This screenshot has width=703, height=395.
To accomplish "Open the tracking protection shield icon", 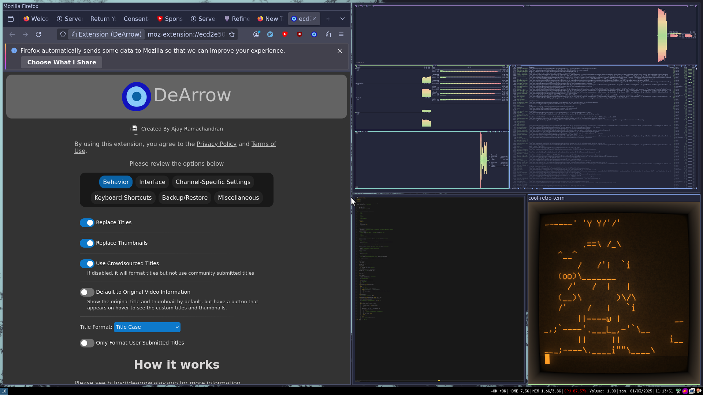I will (63, 34).
